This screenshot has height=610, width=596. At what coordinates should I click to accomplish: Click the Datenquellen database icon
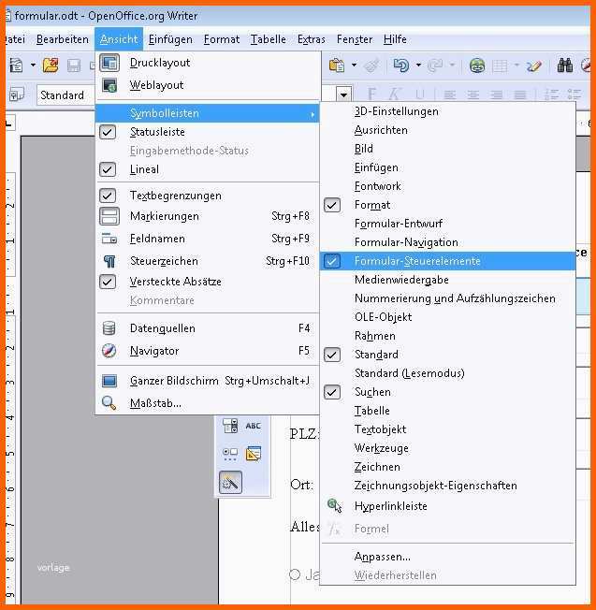click(109, 328)
